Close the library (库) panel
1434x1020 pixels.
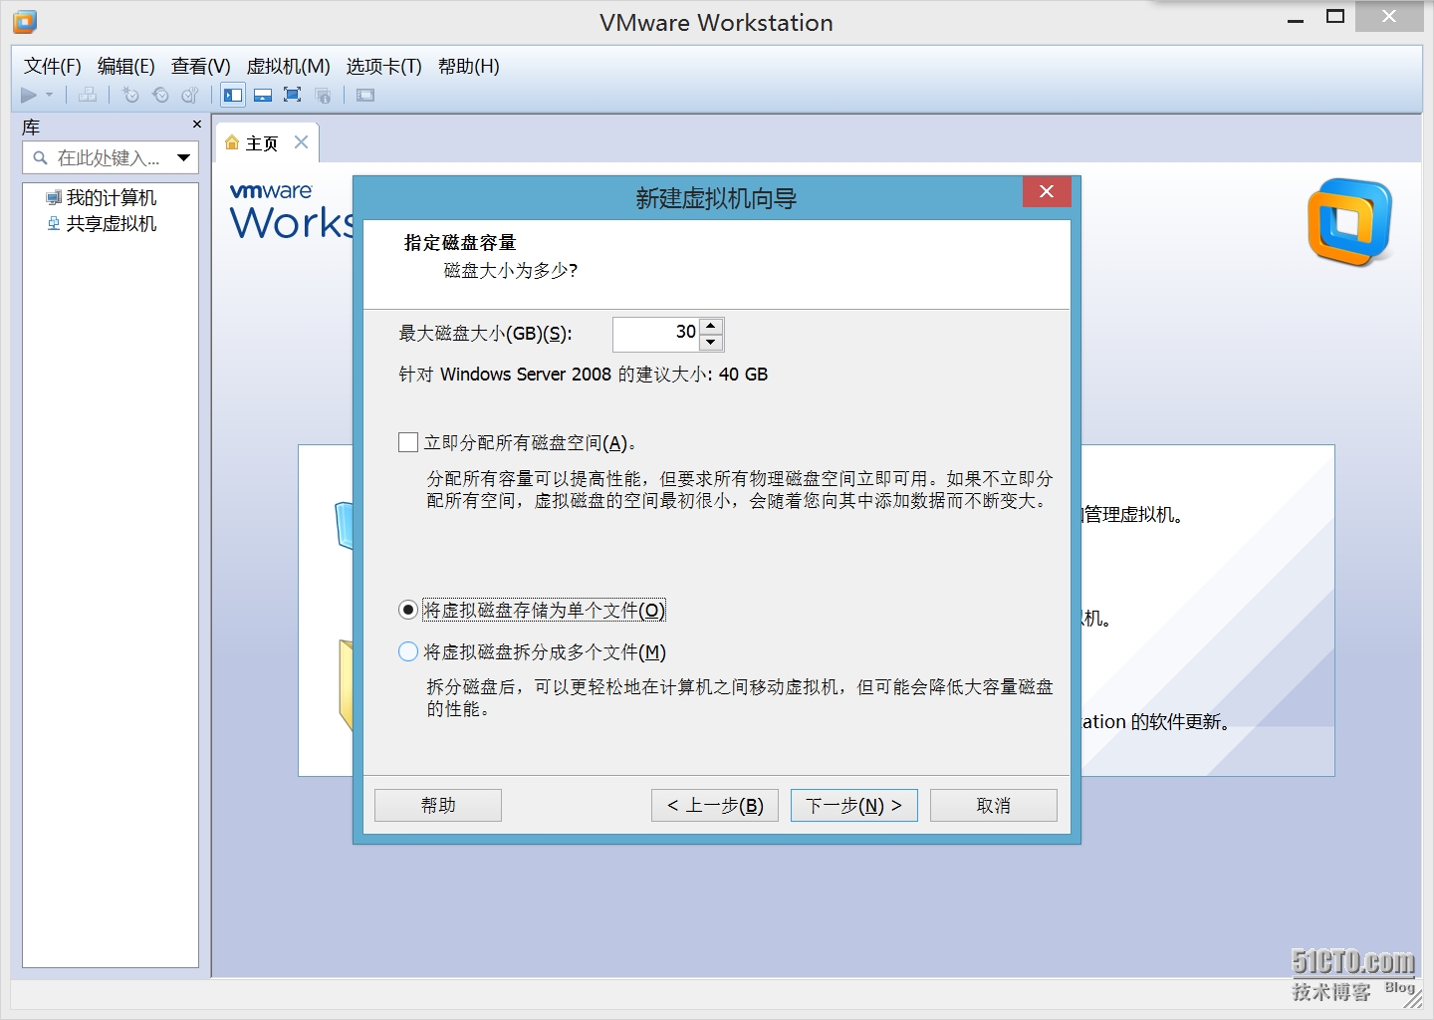click(196, 125)
